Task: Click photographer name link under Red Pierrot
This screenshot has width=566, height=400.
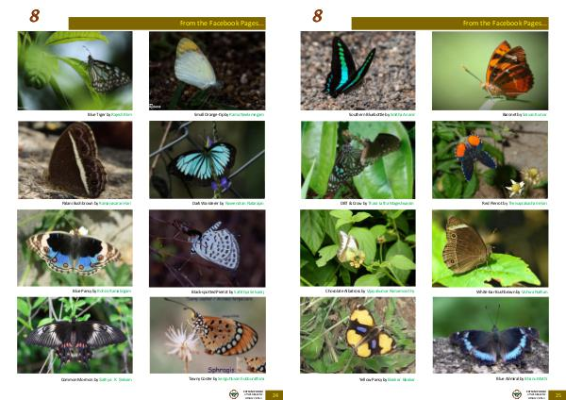Action: pyautogui.click(x=527, y=203)
